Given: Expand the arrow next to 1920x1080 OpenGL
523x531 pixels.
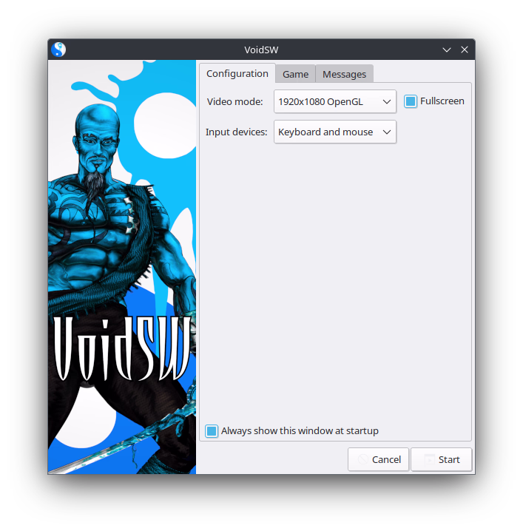Looking at the screenshot, I should (387, 102).
